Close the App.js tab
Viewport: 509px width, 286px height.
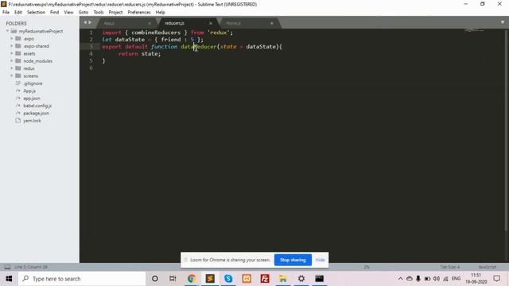pos(150,23)
